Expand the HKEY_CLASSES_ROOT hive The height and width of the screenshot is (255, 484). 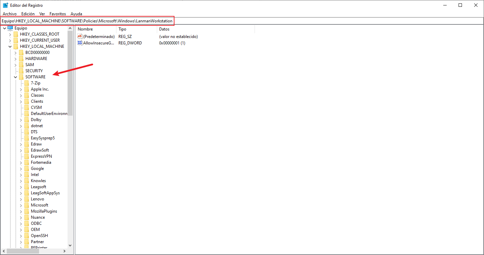[10, 34]
